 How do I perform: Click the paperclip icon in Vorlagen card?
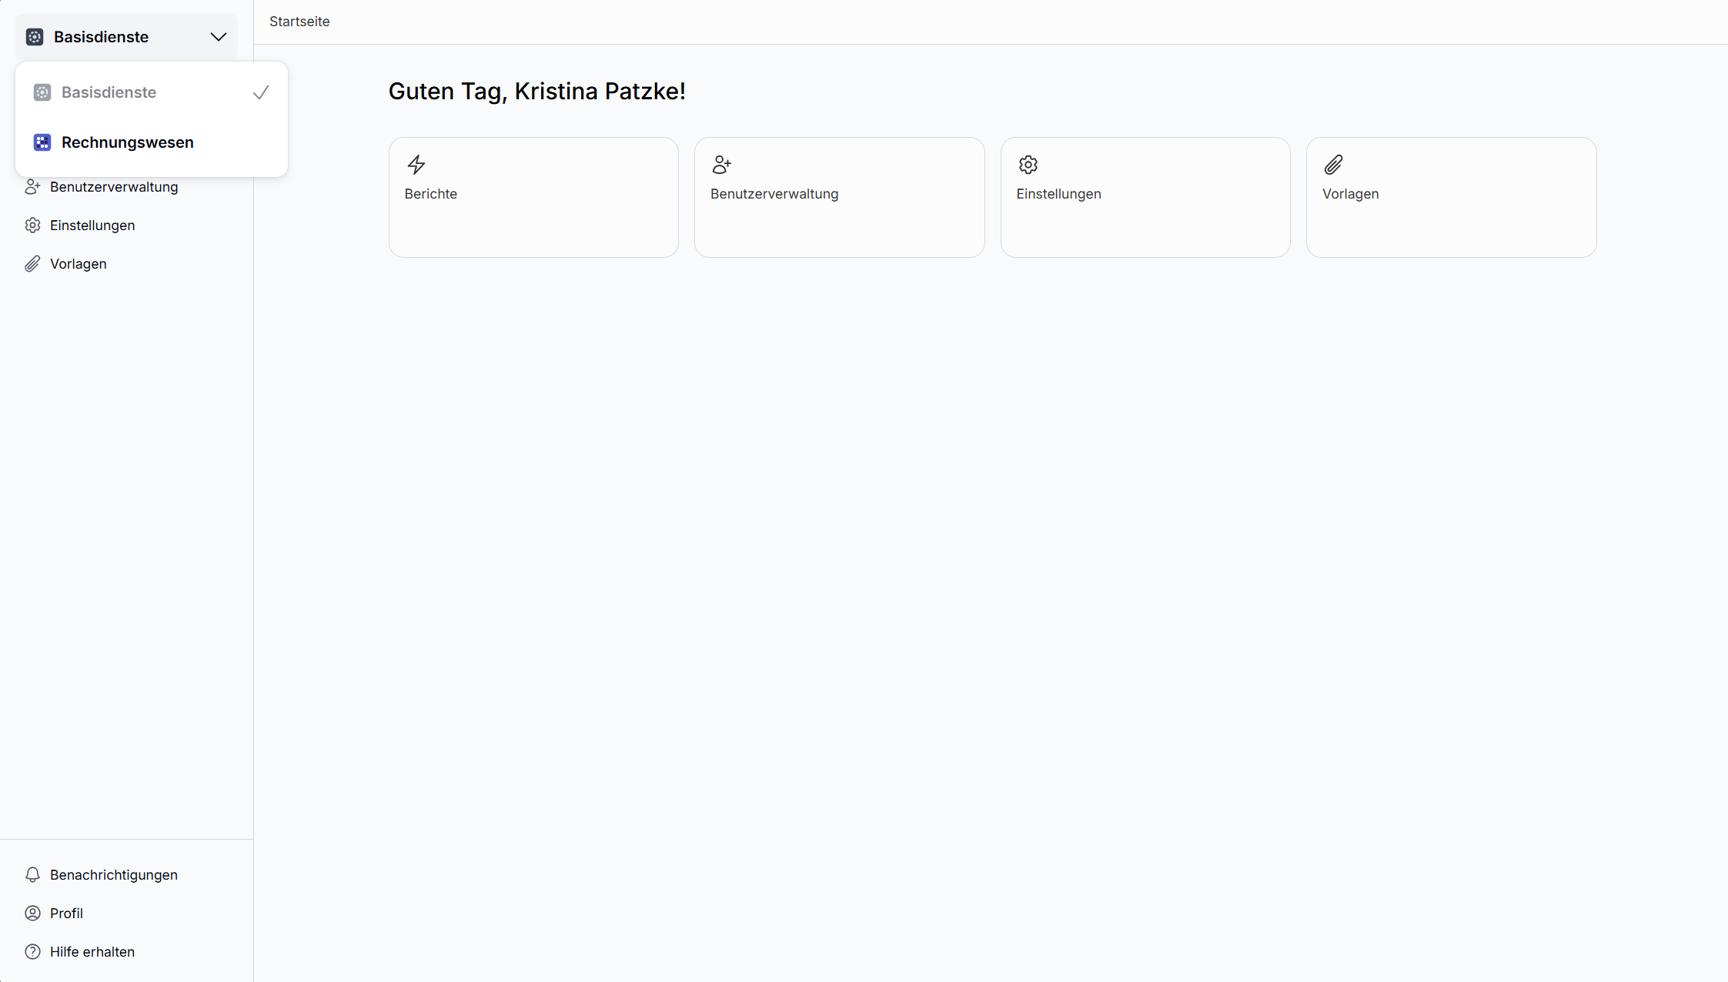coord(1333,165)
